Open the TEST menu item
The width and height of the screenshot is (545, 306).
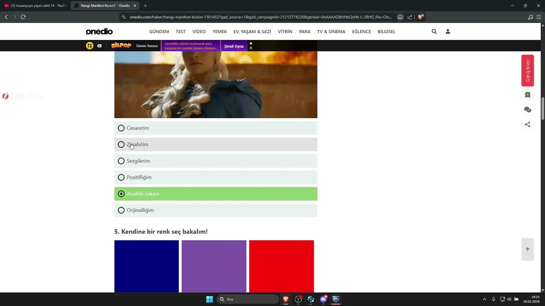[x=181, y=31]
